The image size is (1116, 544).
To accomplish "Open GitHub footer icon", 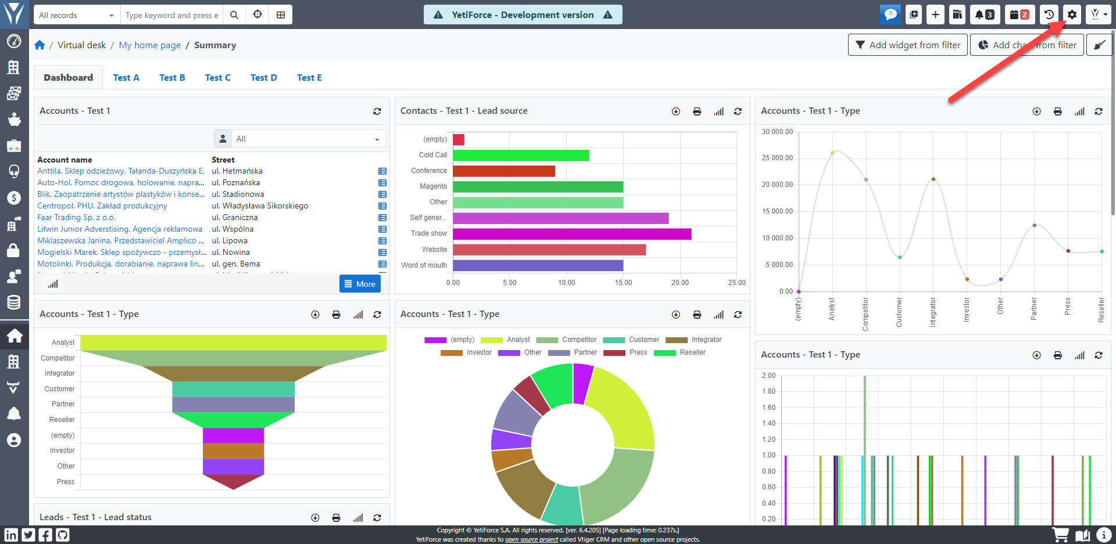I will pyautogui.click(x=62, y=535).
